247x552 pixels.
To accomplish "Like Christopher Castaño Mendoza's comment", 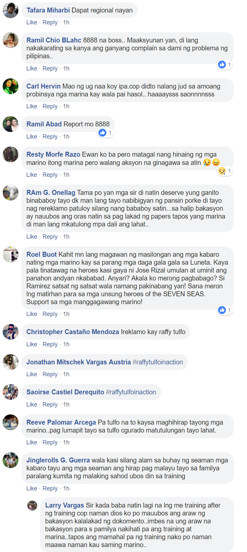I will click(x=32, y=344).
